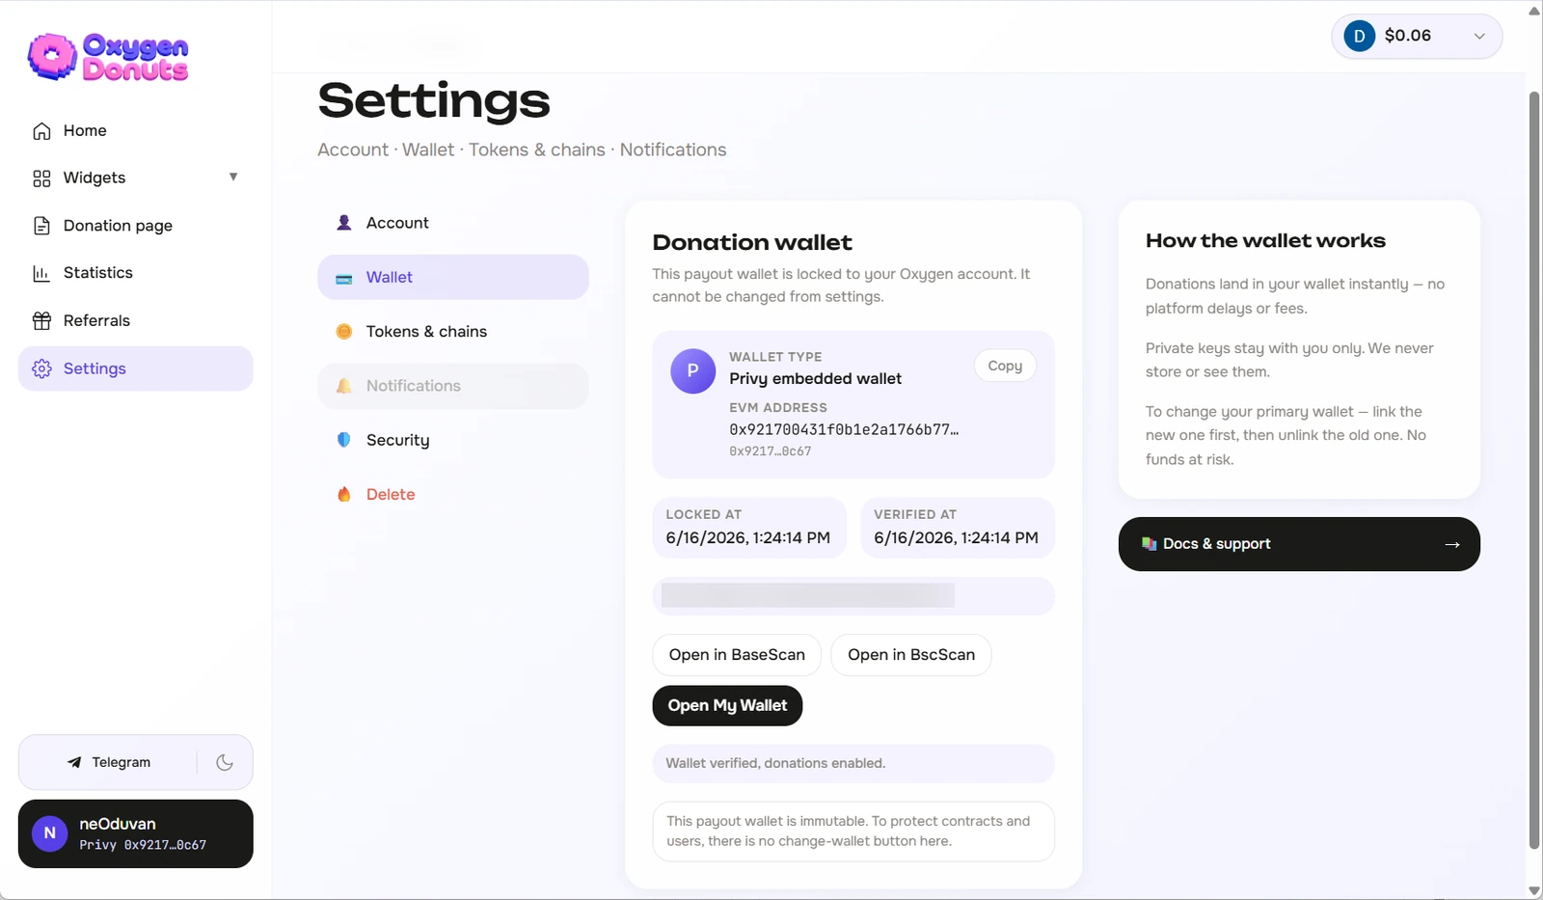The height and width of the screenshot is (900, 1543).
Task: Select the Delete settings tab
Action: coord(453,494)
